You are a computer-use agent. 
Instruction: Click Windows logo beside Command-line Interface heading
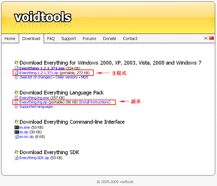coord(17,122)
